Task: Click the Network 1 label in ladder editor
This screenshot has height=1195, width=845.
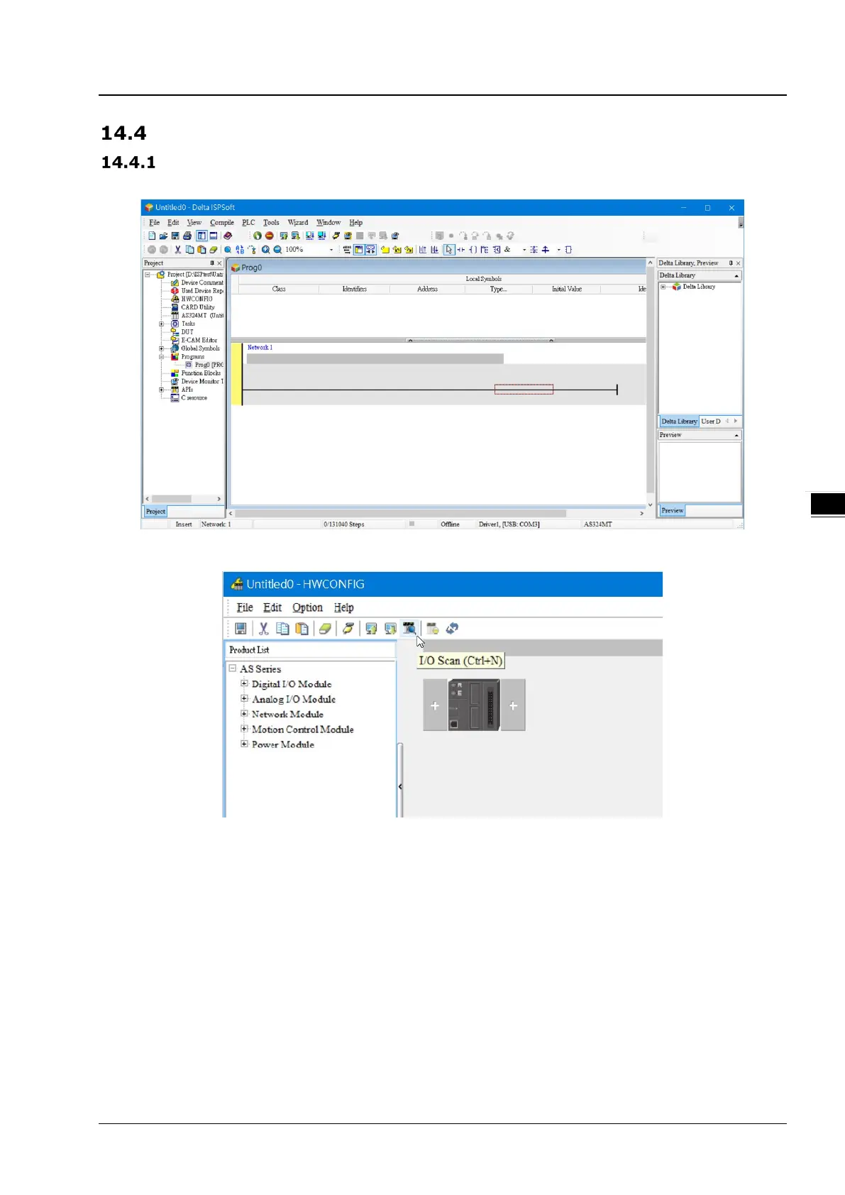Action: pos(260,348)
